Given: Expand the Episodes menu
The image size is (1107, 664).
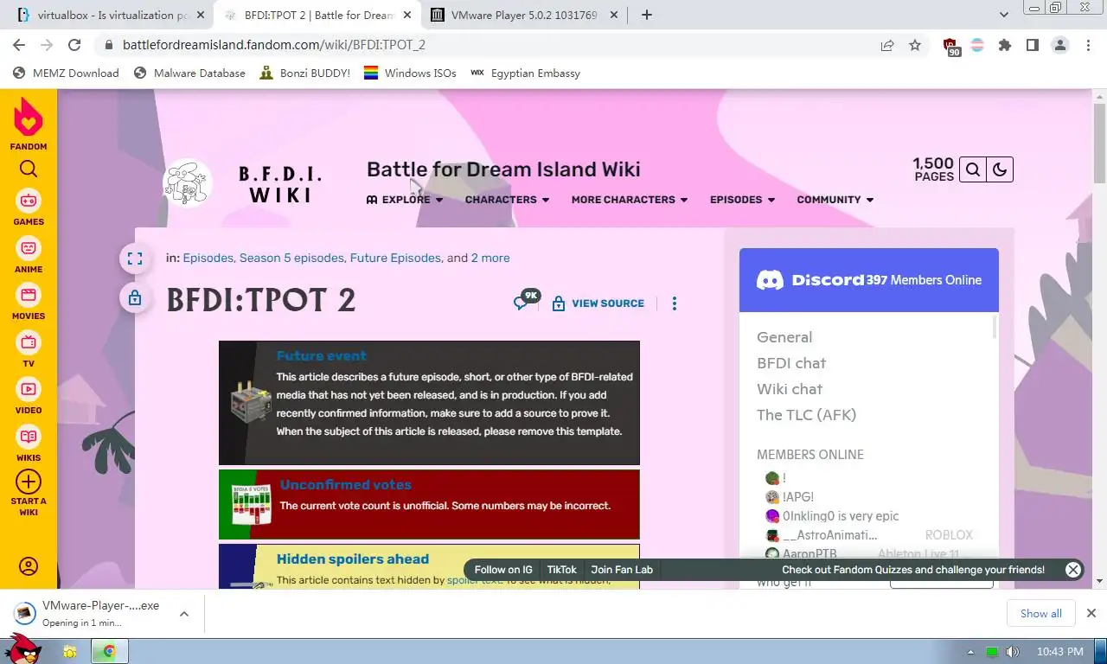Looking at the screenshot, I should (x=742, y=200).
